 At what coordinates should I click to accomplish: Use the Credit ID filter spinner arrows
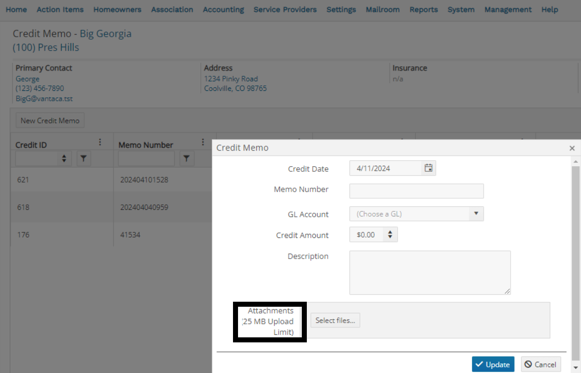64,159
